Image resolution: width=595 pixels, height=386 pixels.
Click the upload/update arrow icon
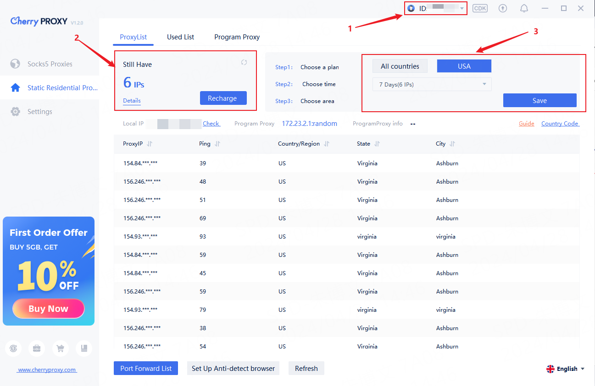503,8
